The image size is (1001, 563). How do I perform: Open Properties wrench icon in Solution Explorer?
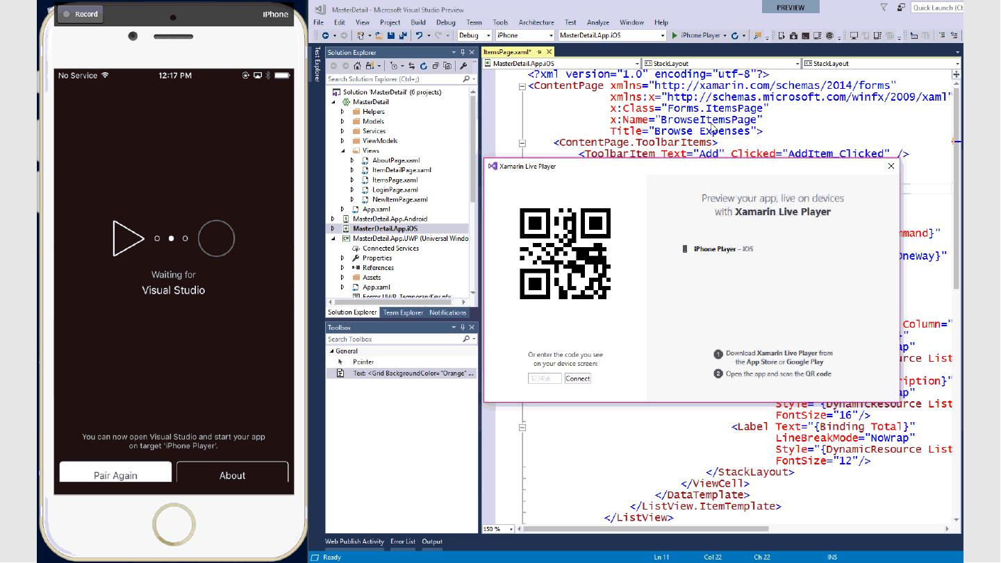463,66
